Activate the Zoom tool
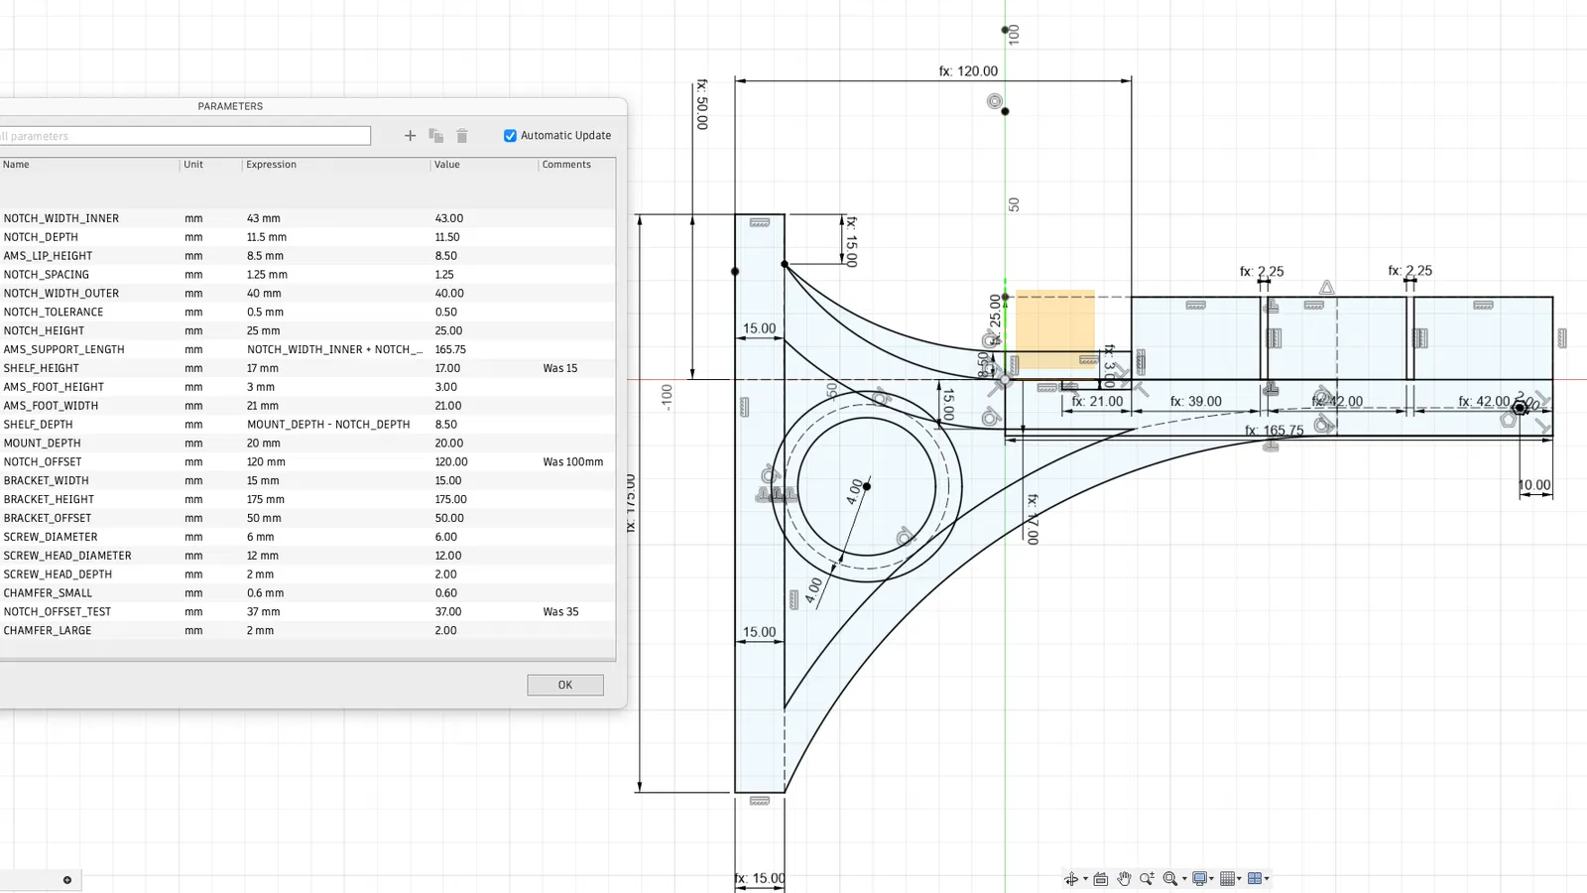 [1147, 879]
